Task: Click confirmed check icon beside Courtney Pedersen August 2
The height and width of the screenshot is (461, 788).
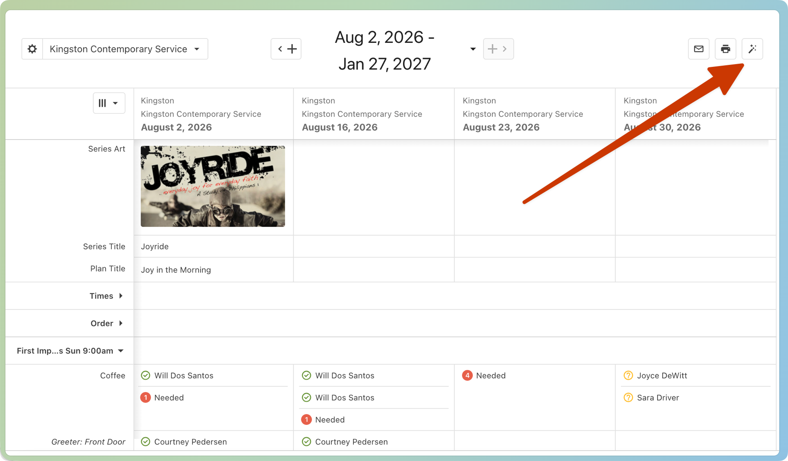Action: point(145,442)
